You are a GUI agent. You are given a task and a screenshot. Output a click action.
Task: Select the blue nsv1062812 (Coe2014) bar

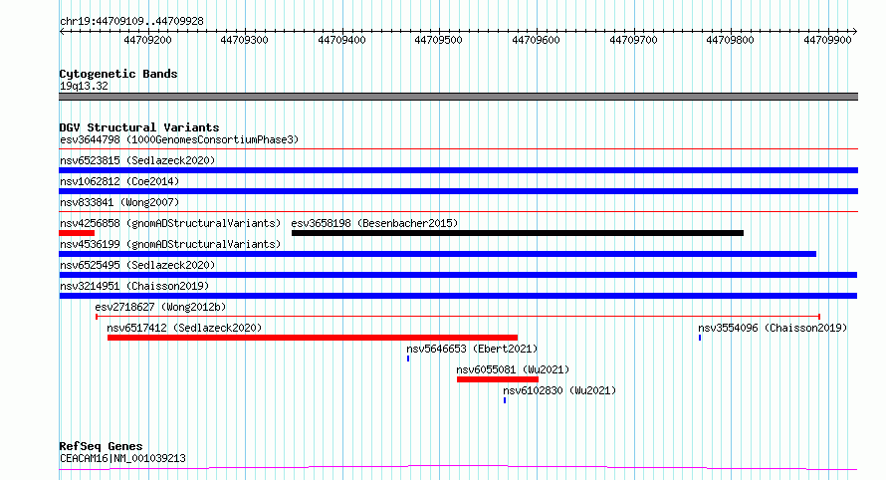(x=458, y=191)
